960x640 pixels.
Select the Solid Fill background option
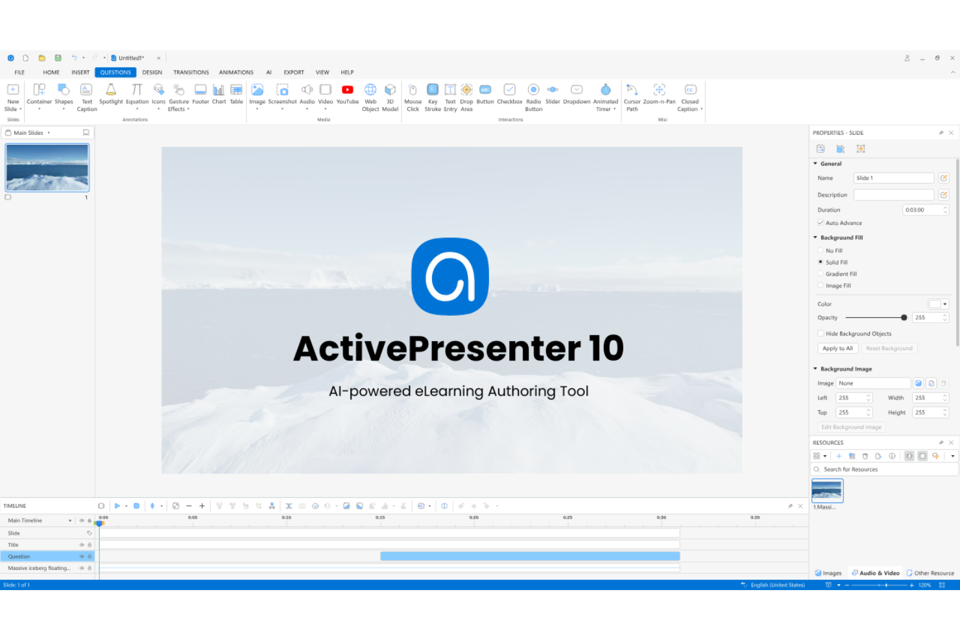[x=821, y=262]
